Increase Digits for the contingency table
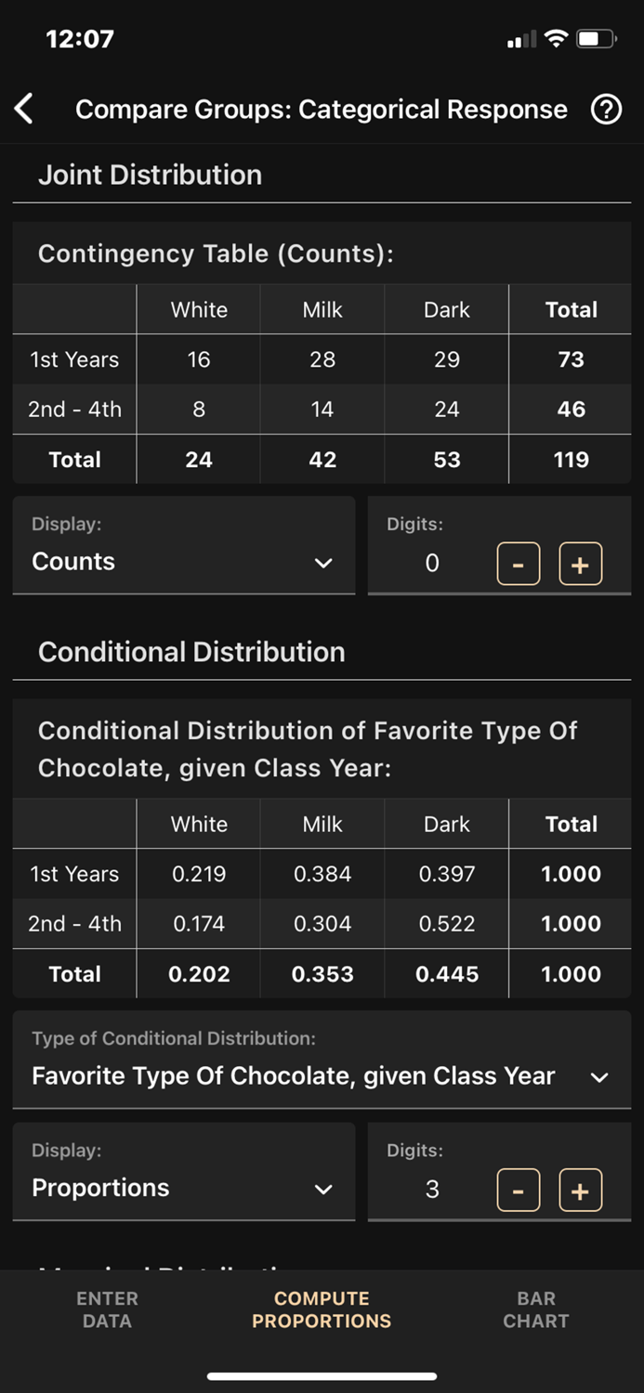 click(580, 563)
